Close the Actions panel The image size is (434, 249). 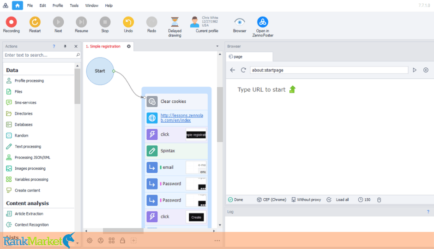click(x=76, y=47)
